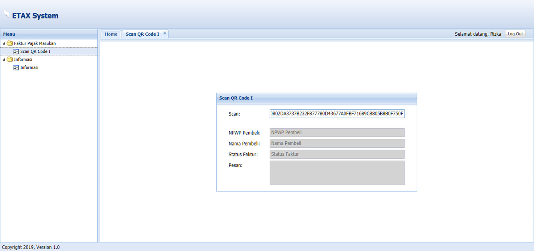The width and height of the screenshot is (534, 251).
Task: Click the ETAX System logo icon
Action: 6,14
